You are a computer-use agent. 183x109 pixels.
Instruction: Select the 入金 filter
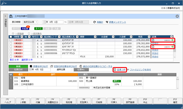56,28
